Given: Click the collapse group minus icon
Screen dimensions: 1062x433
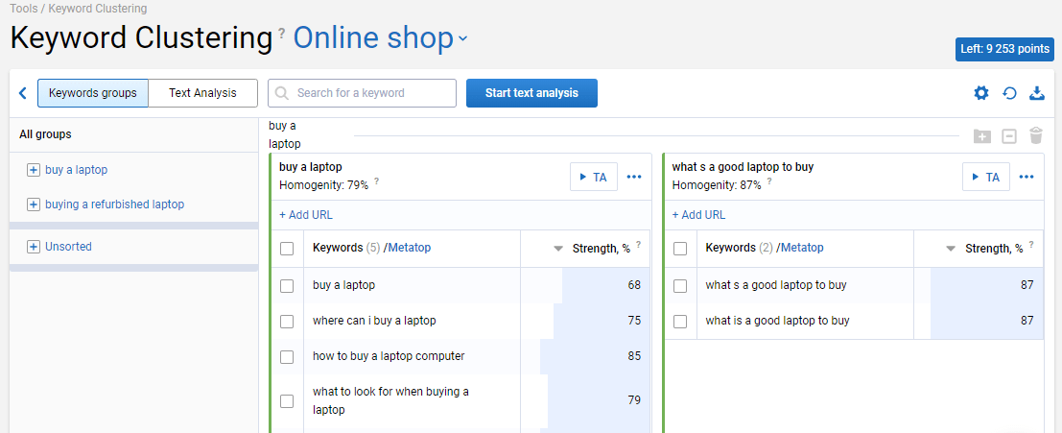Looking at the screenshot, I should (x=1009, y=136).
